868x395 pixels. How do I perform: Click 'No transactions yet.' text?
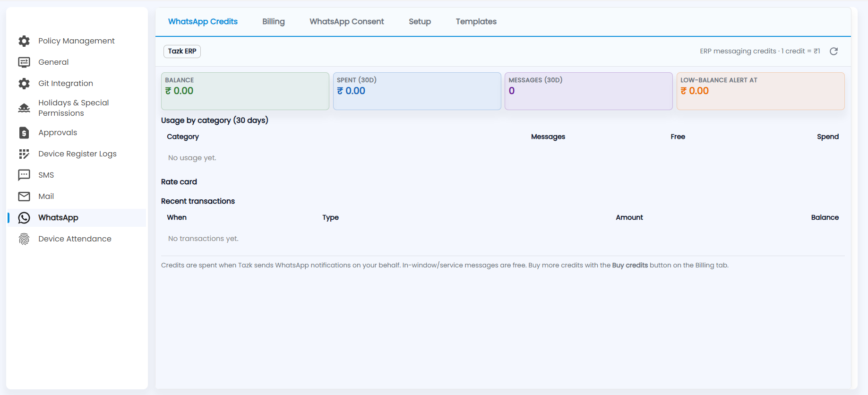click(203, 239)
